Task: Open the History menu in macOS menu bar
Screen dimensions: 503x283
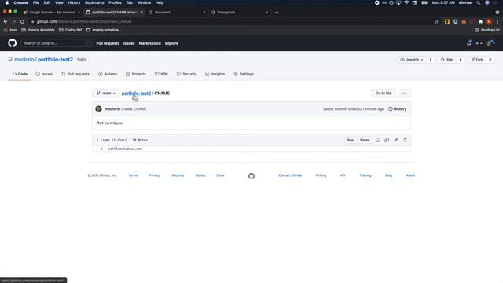Action: point(74,2)
